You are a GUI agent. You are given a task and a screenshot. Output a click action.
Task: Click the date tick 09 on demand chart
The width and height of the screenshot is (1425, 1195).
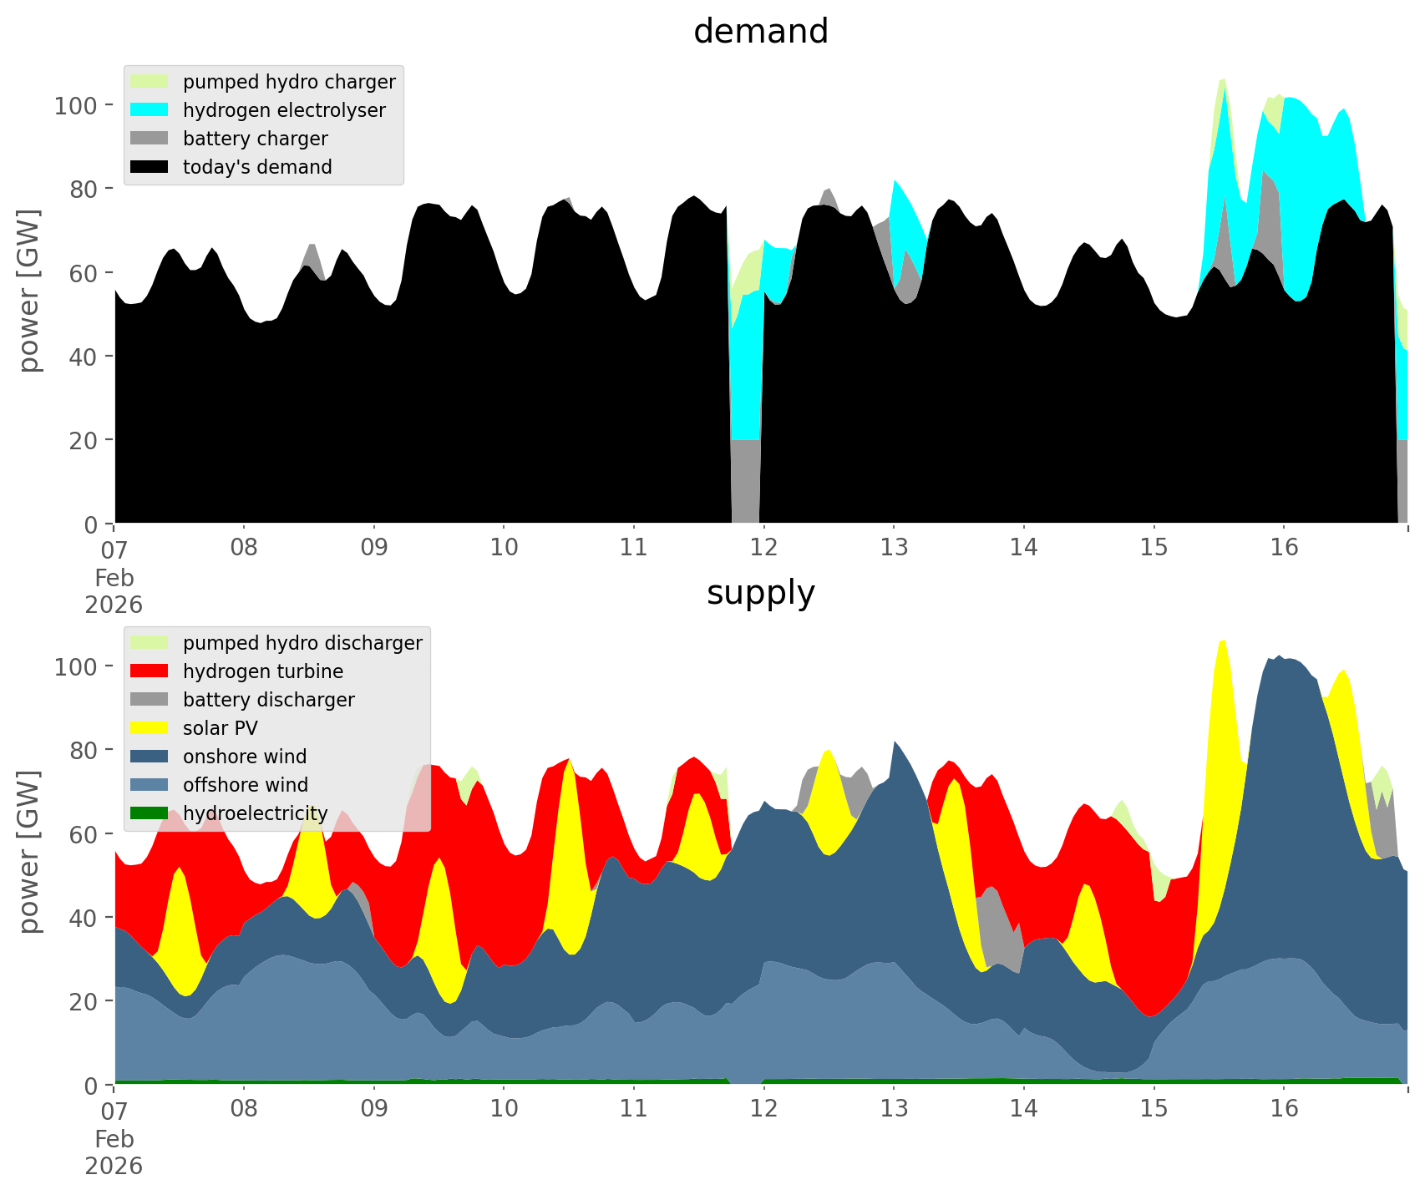[374, 548]
